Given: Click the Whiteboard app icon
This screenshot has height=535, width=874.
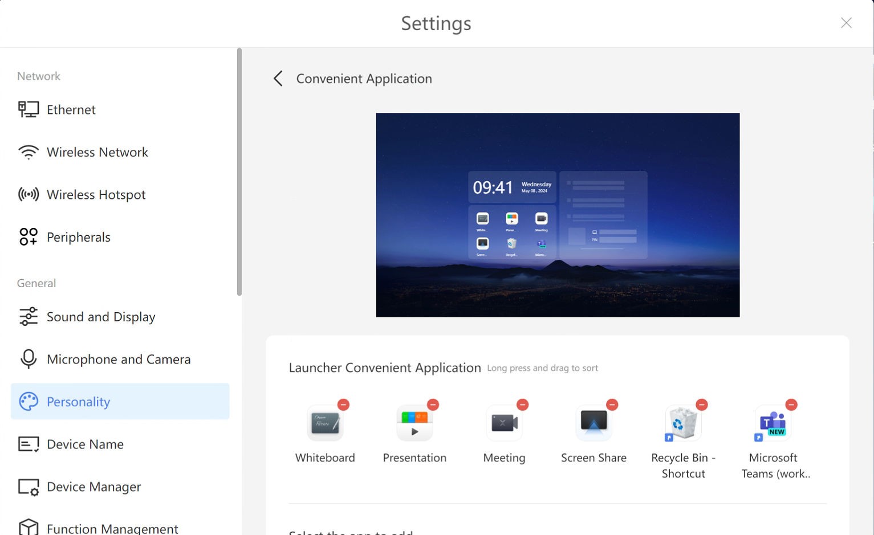Looking at the screenshot, I should [x=325, y=423].
